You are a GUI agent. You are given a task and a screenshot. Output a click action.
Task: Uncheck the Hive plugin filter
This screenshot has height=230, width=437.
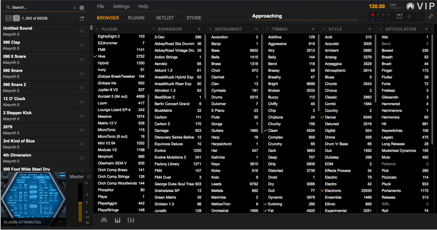[x=95, y=56]
